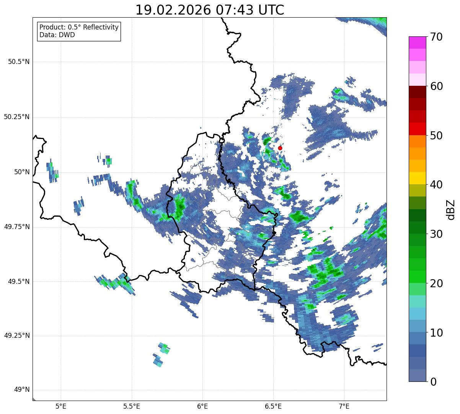Click the title "19.02.2026 07:43 UTC"

tap(210, 10)
